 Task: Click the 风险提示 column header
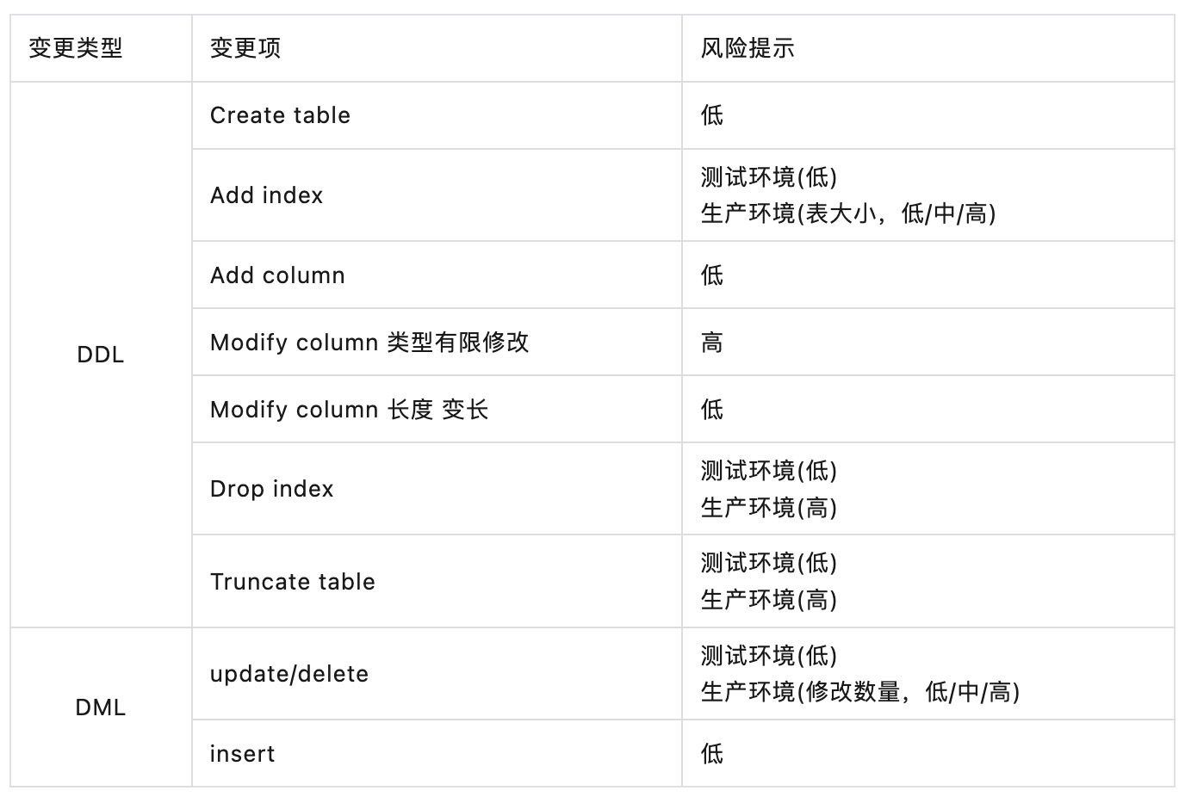click(747, 48)
